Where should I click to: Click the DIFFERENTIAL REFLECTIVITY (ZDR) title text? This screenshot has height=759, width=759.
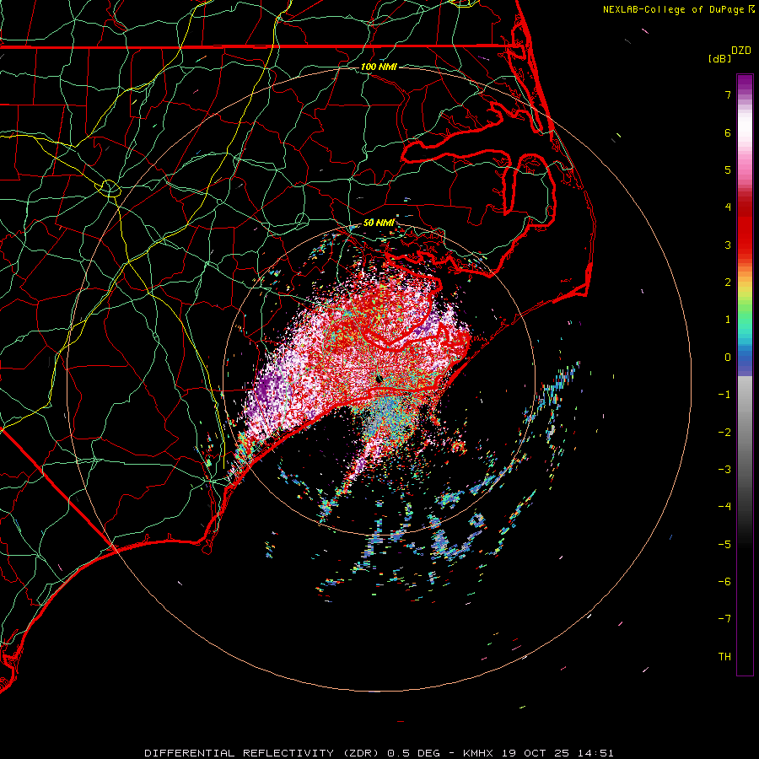263,753
